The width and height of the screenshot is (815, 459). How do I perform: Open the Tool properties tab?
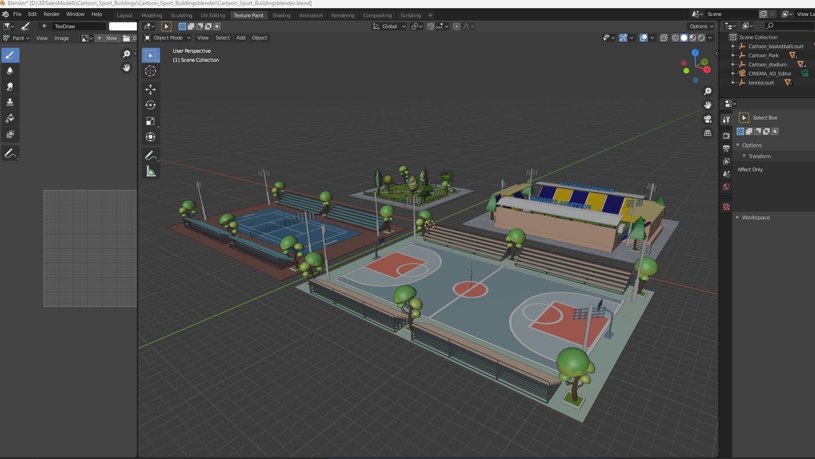tap(726, 119)
